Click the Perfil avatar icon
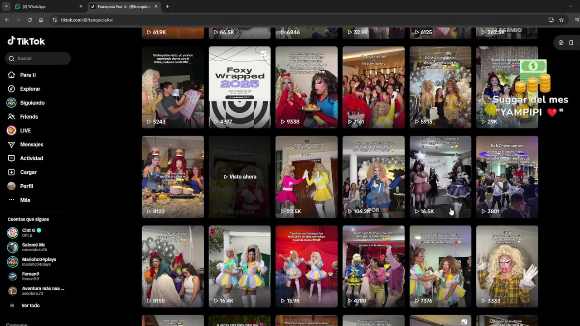 point(11,186)
